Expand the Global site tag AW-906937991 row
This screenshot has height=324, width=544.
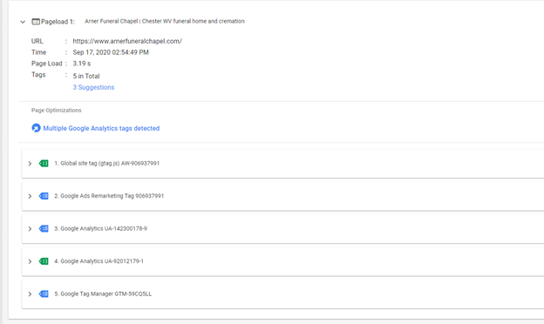(30, 164)
